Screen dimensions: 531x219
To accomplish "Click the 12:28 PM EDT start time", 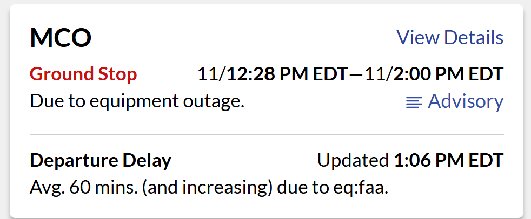I will point(287,74).
